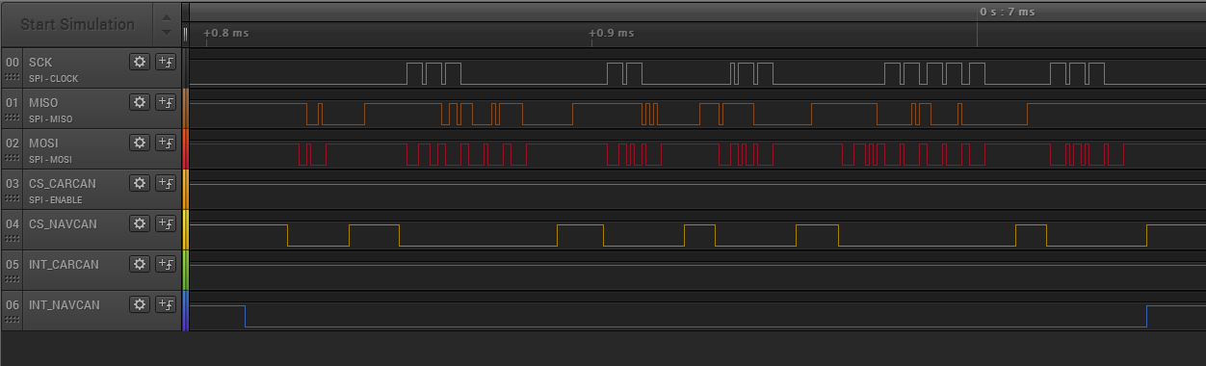
Task: Open settings gear for INT_NAVCAN channel
Action: pyautogui.click(x=141, y=304)
